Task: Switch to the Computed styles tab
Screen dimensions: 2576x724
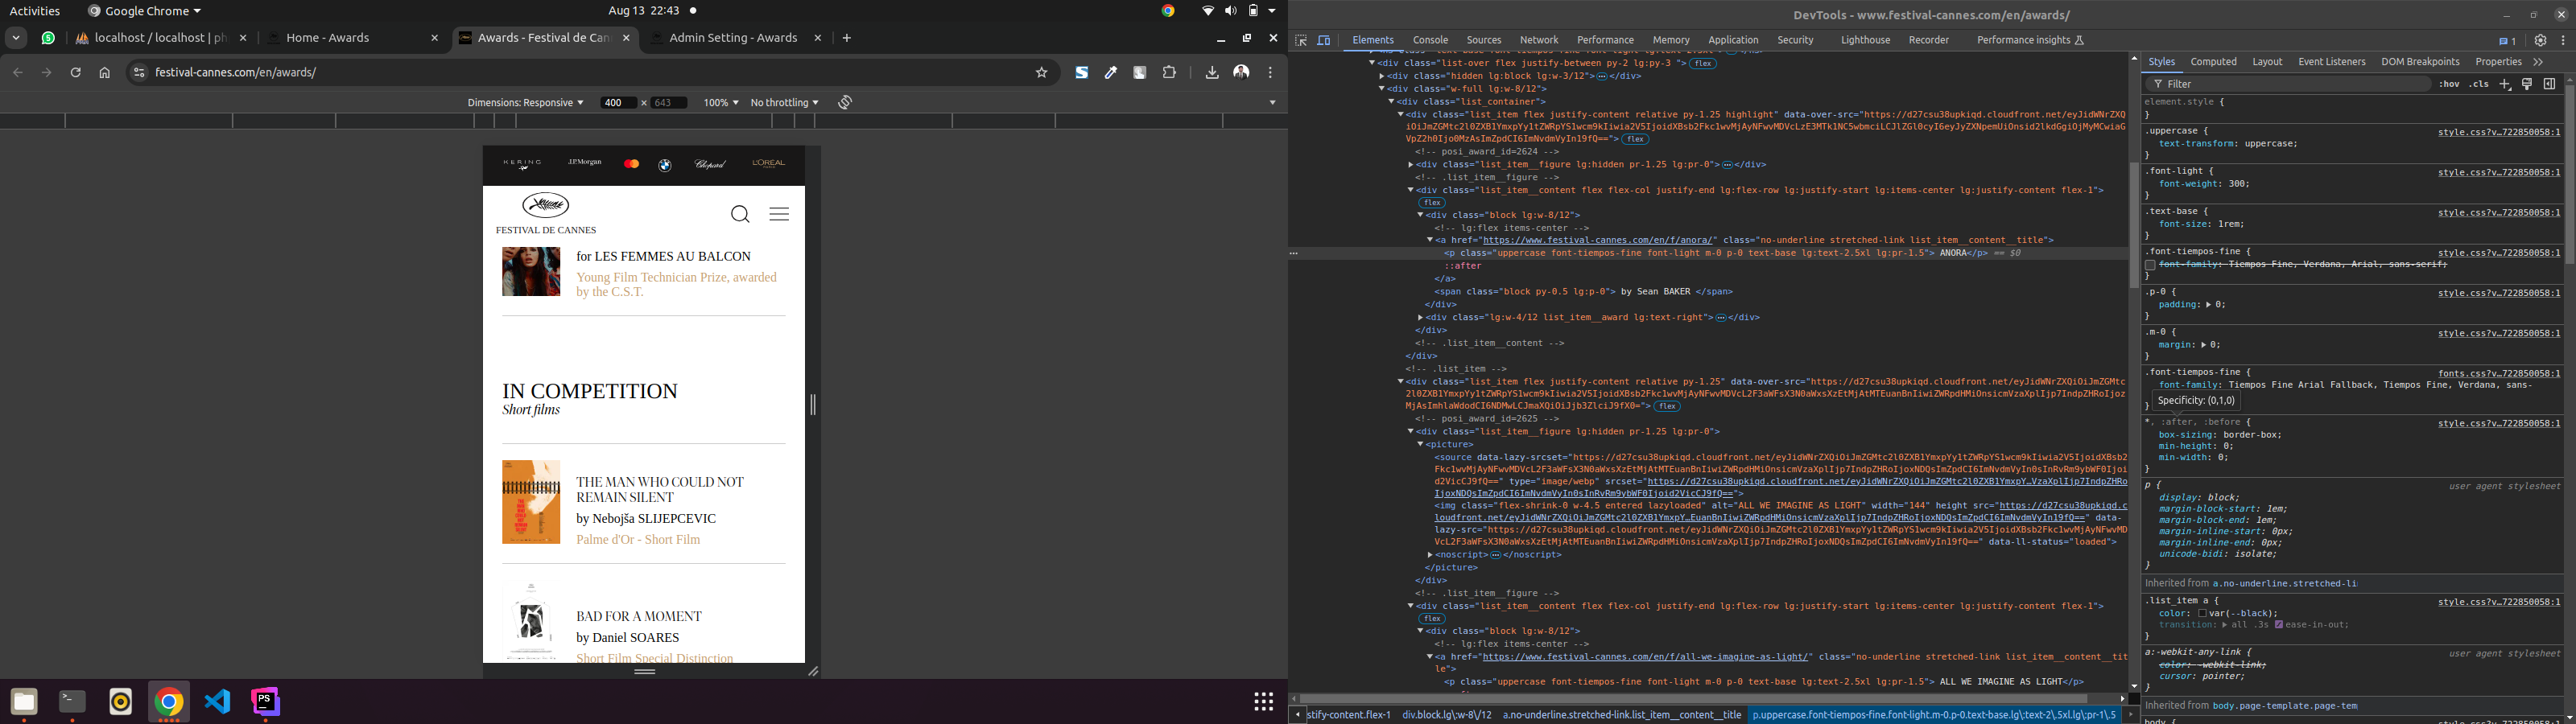Action: 2213,62
